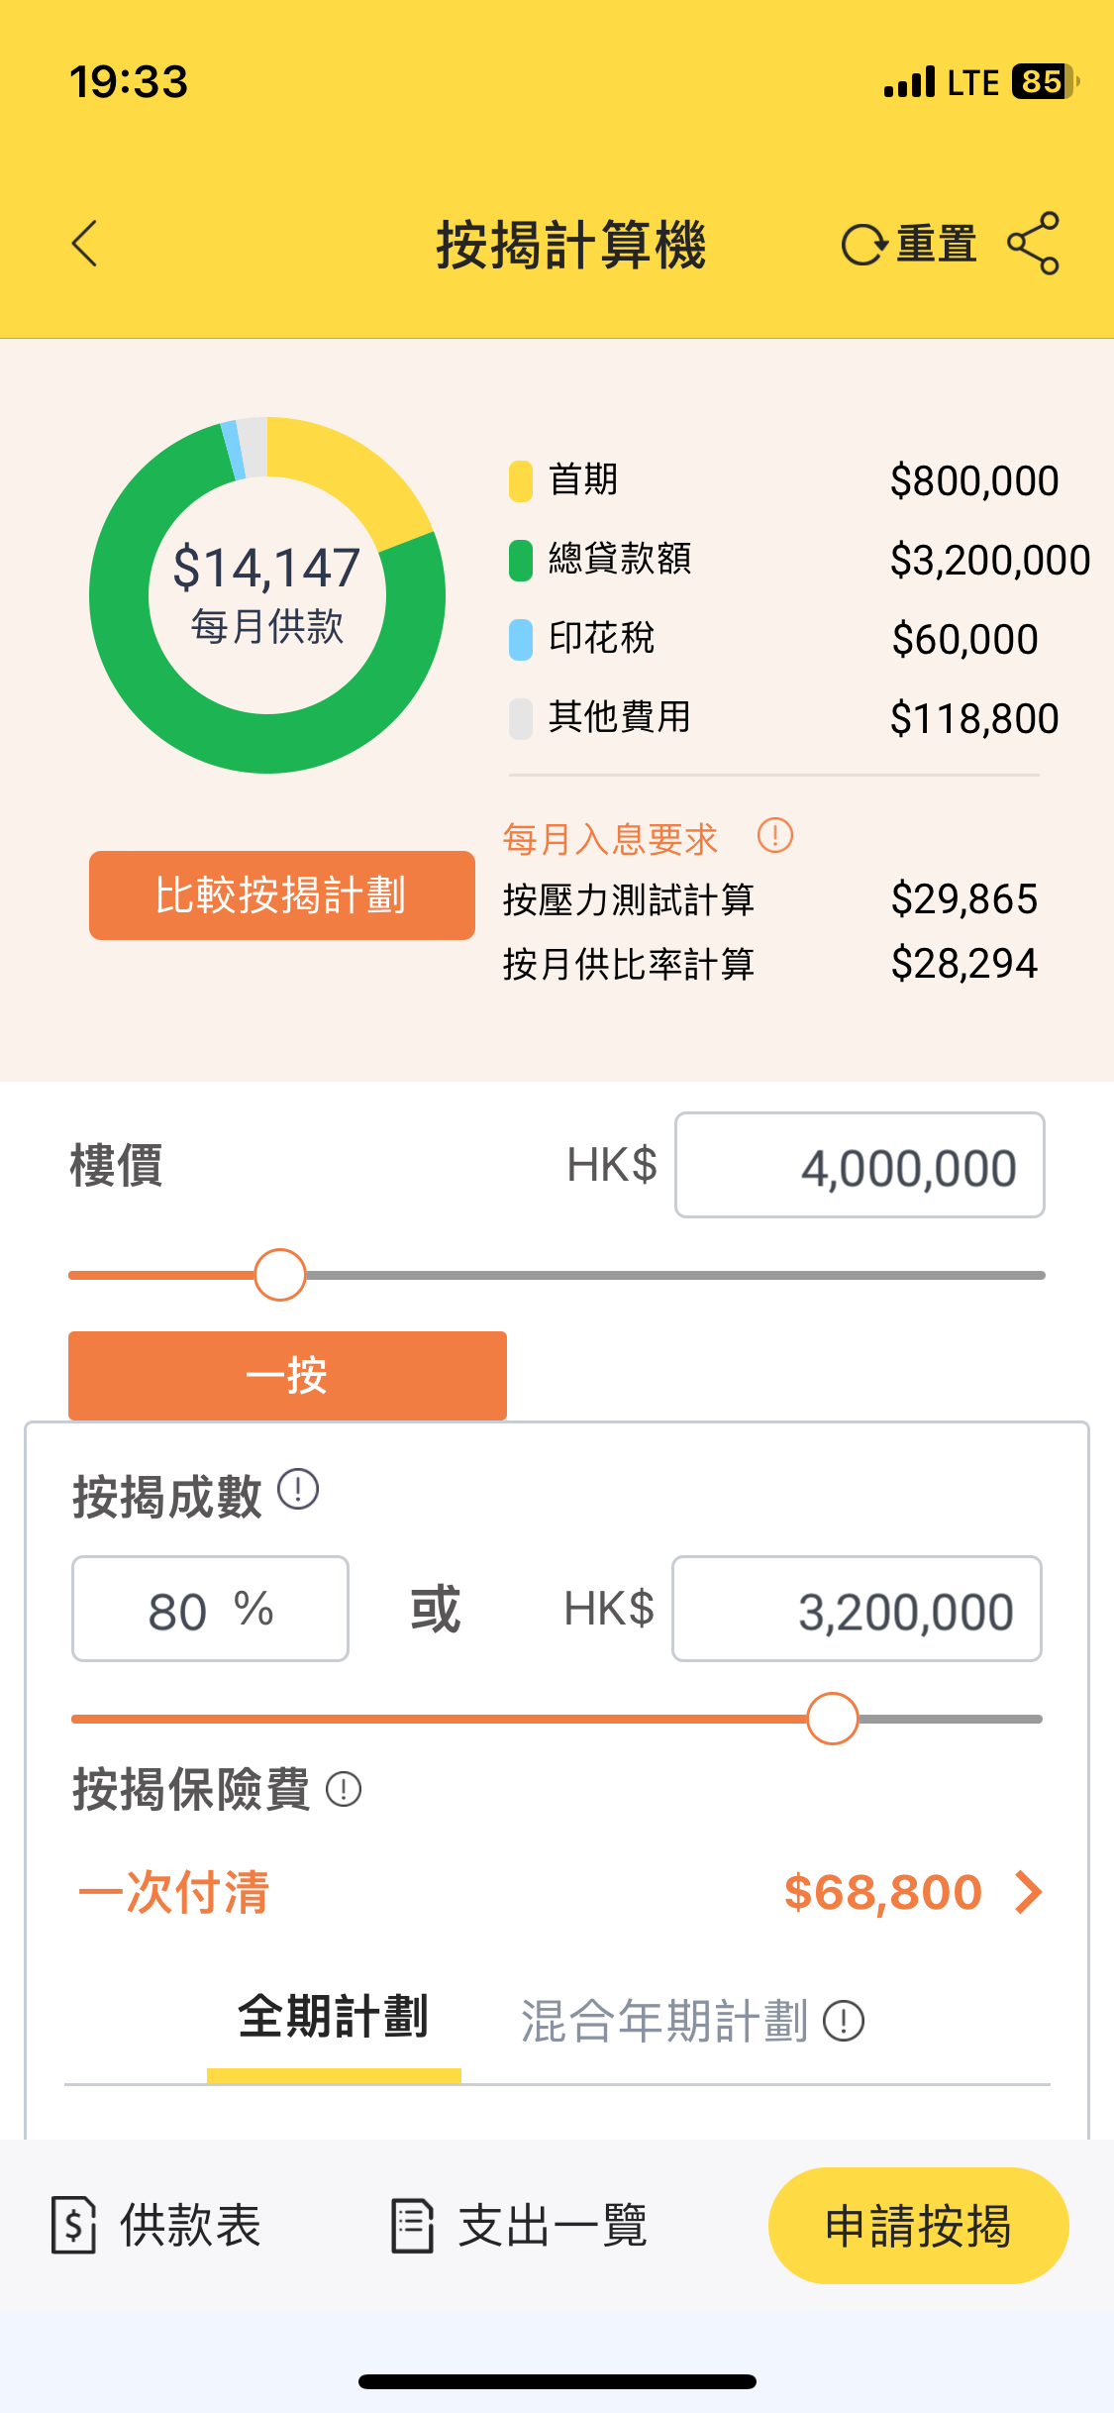Select the 一按 mortgage tab
1114x2413 pixels.
click(x=287, y=1375)
